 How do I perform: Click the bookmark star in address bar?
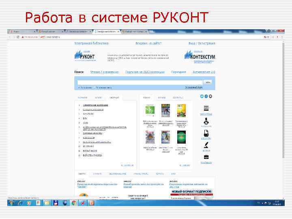[x=268, y=37]
